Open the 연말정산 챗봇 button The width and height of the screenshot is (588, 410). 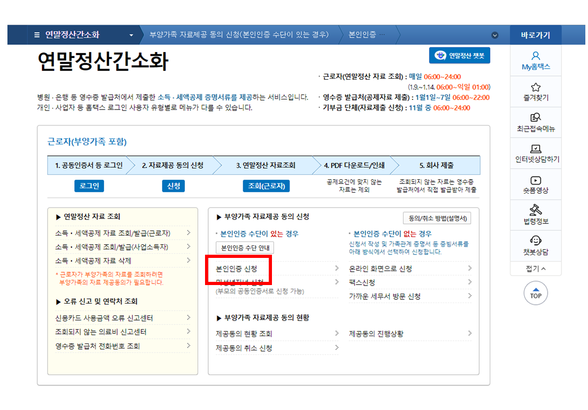459,55
